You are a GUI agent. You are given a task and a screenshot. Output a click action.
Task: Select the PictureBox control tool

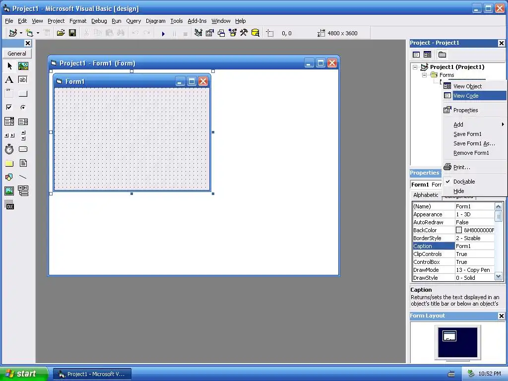click(23, 66)
